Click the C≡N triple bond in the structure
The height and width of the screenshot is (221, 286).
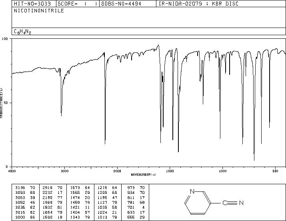232,203
